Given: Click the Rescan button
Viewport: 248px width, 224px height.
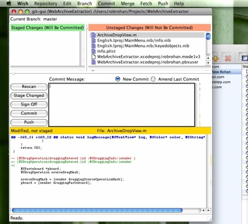Looking at the screenshot, I should (x=29, y=87).
